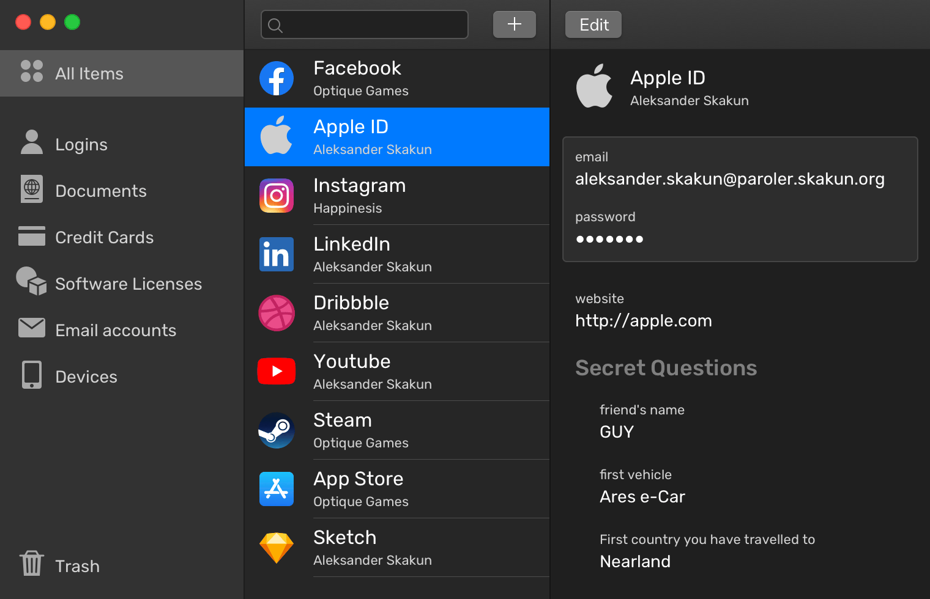Screen dimensions: 930x599
Task: Click the Edit button
Action: click(x=593, y=25)
